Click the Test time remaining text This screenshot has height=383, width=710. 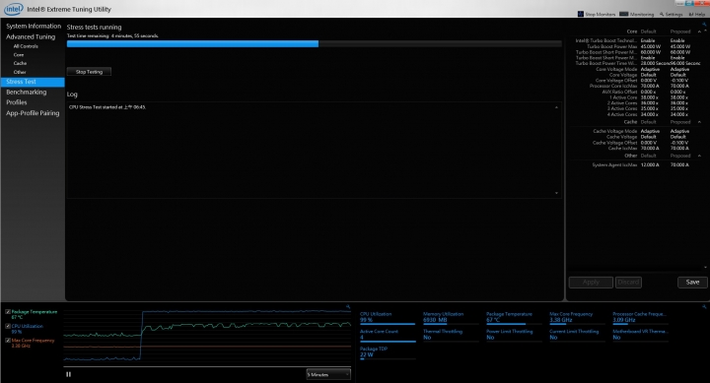(x=112, y=35)
